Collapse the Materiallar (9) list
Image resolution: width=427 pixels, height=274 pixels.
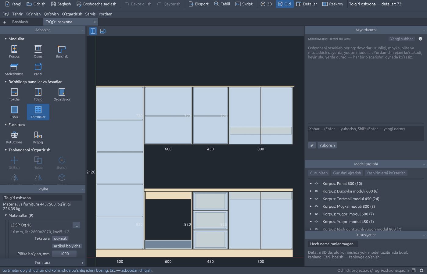click(x=6, y=215)
